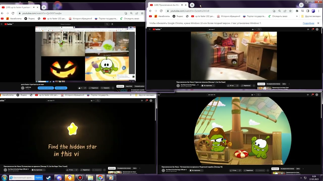
Task: Clear the 'om nom 11' search text
Action: tap(94, 101)
